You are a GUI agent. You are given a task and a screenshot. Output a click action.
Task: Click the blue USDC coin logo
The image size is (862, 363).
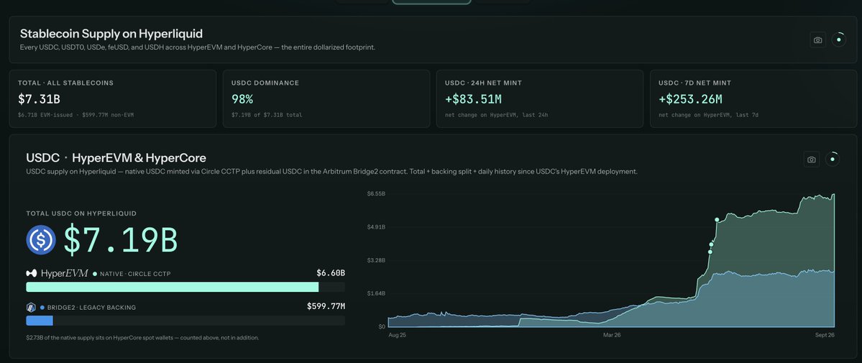click(41, 240)
